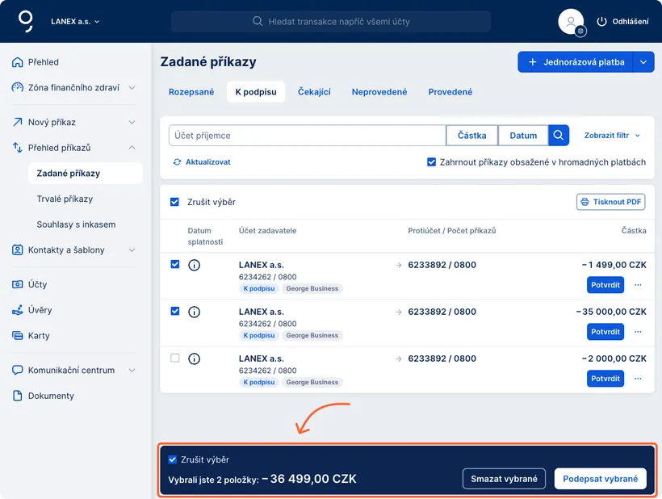Open Účty from the sidebar

(38, 285)
